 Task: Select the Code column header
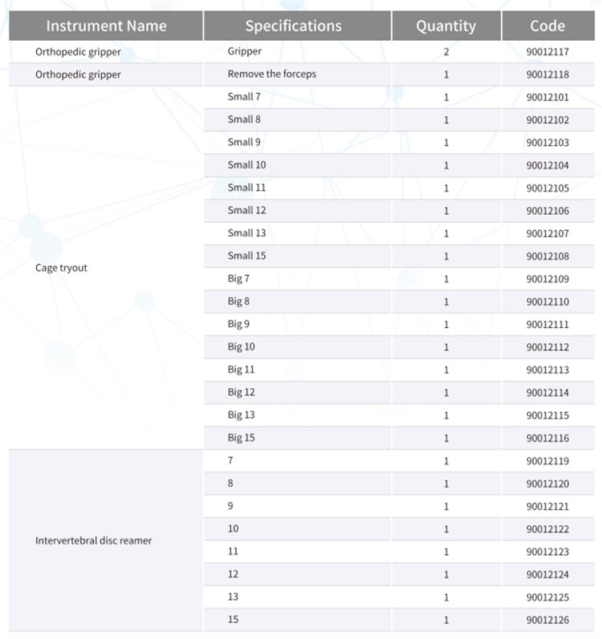547,26
